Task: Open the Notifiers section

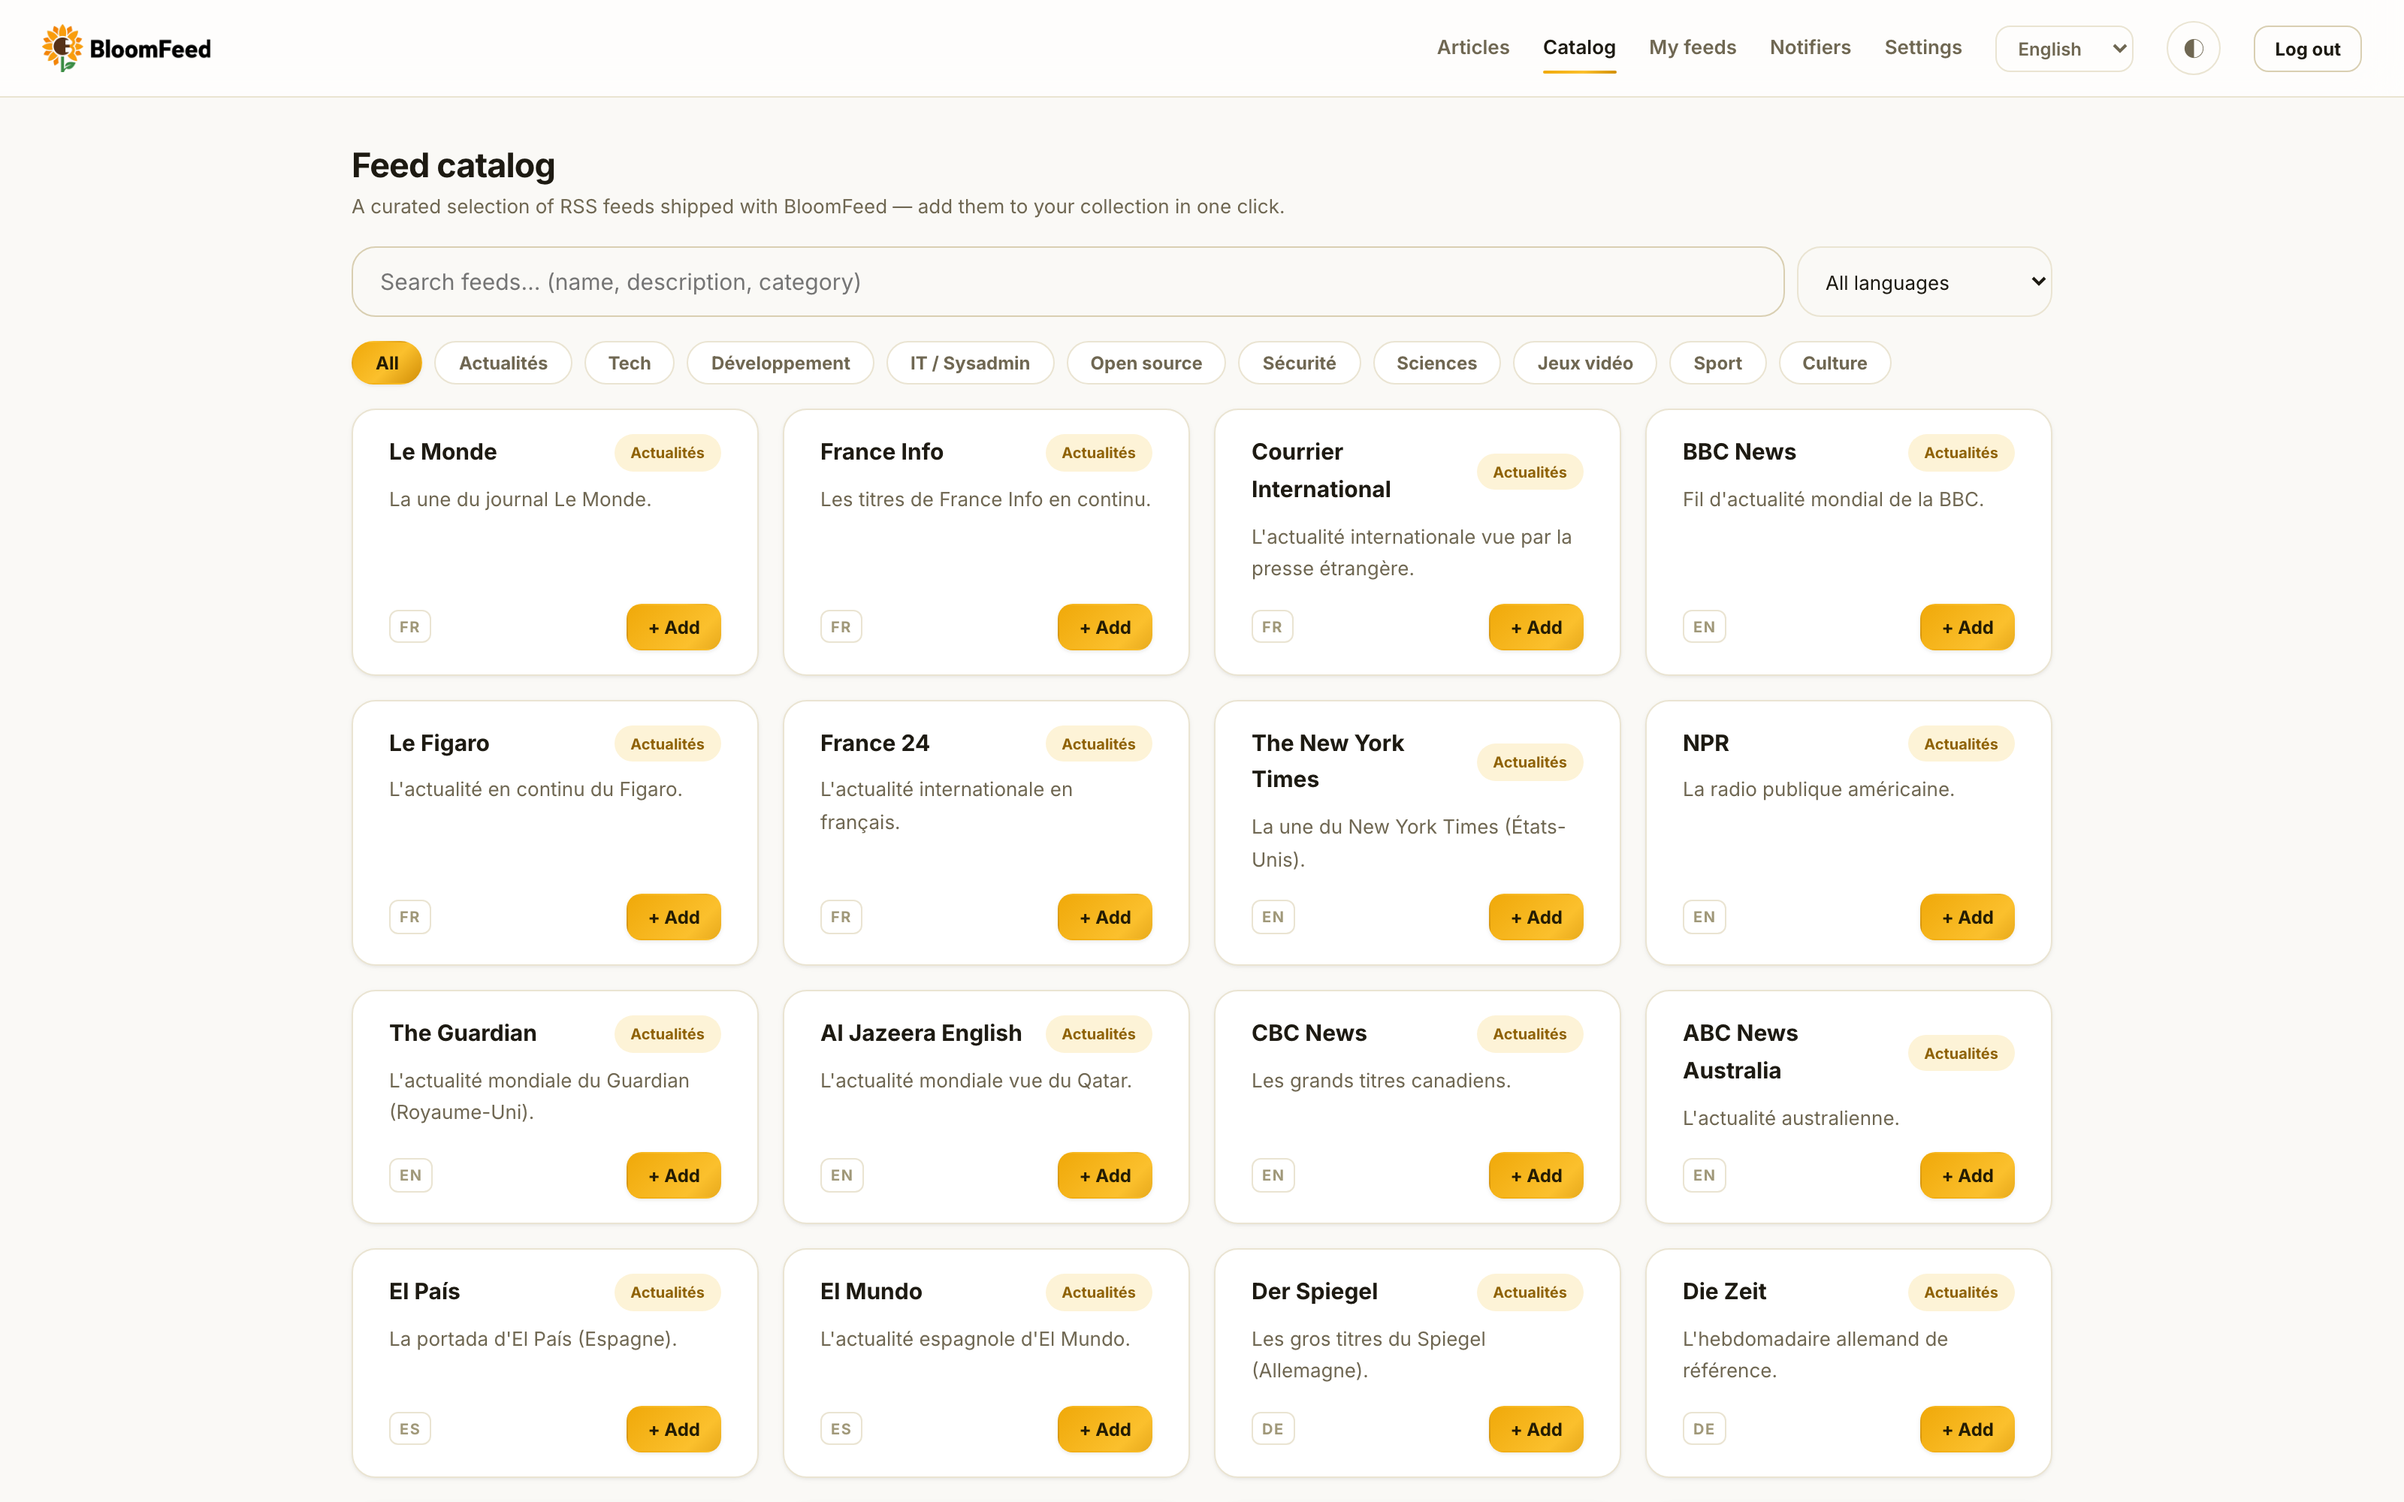Action: click(1810, 47)
